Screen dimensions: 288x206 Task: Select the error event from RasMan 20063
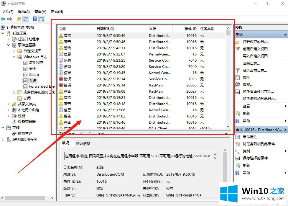(141, 85)
